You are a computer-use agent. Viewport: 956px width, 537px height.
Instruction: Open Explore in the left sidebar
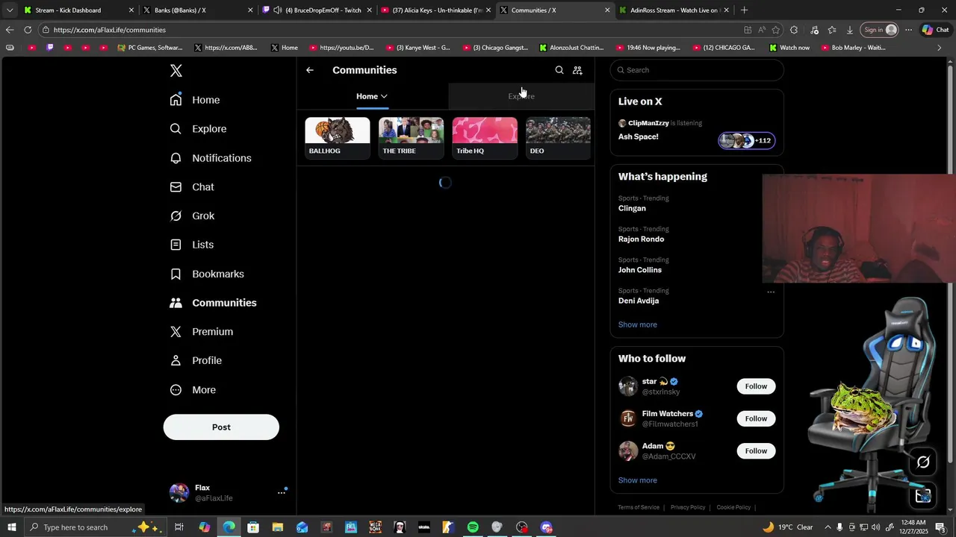pyautogui.click(x=199, y=129)
